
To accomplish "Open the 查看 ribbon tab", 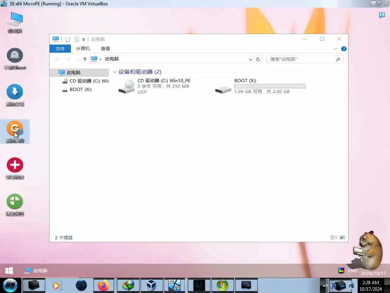I will 105,48.
